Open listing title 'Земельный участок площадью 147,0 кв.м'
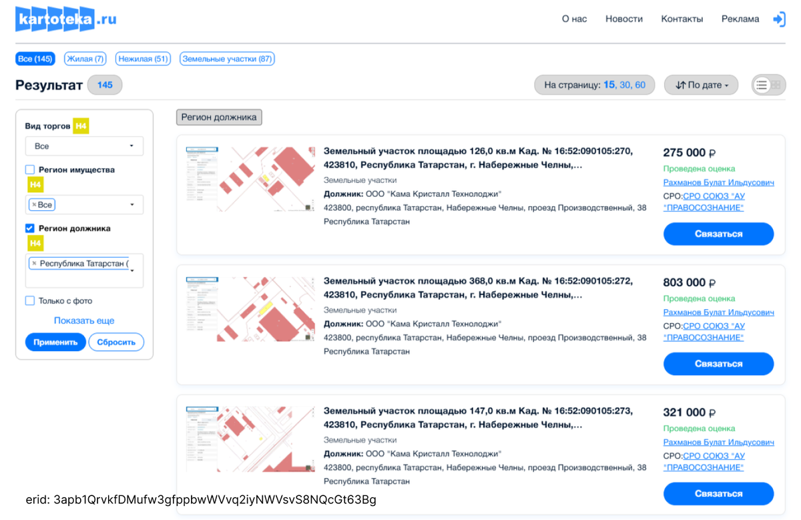 [479, 417]
